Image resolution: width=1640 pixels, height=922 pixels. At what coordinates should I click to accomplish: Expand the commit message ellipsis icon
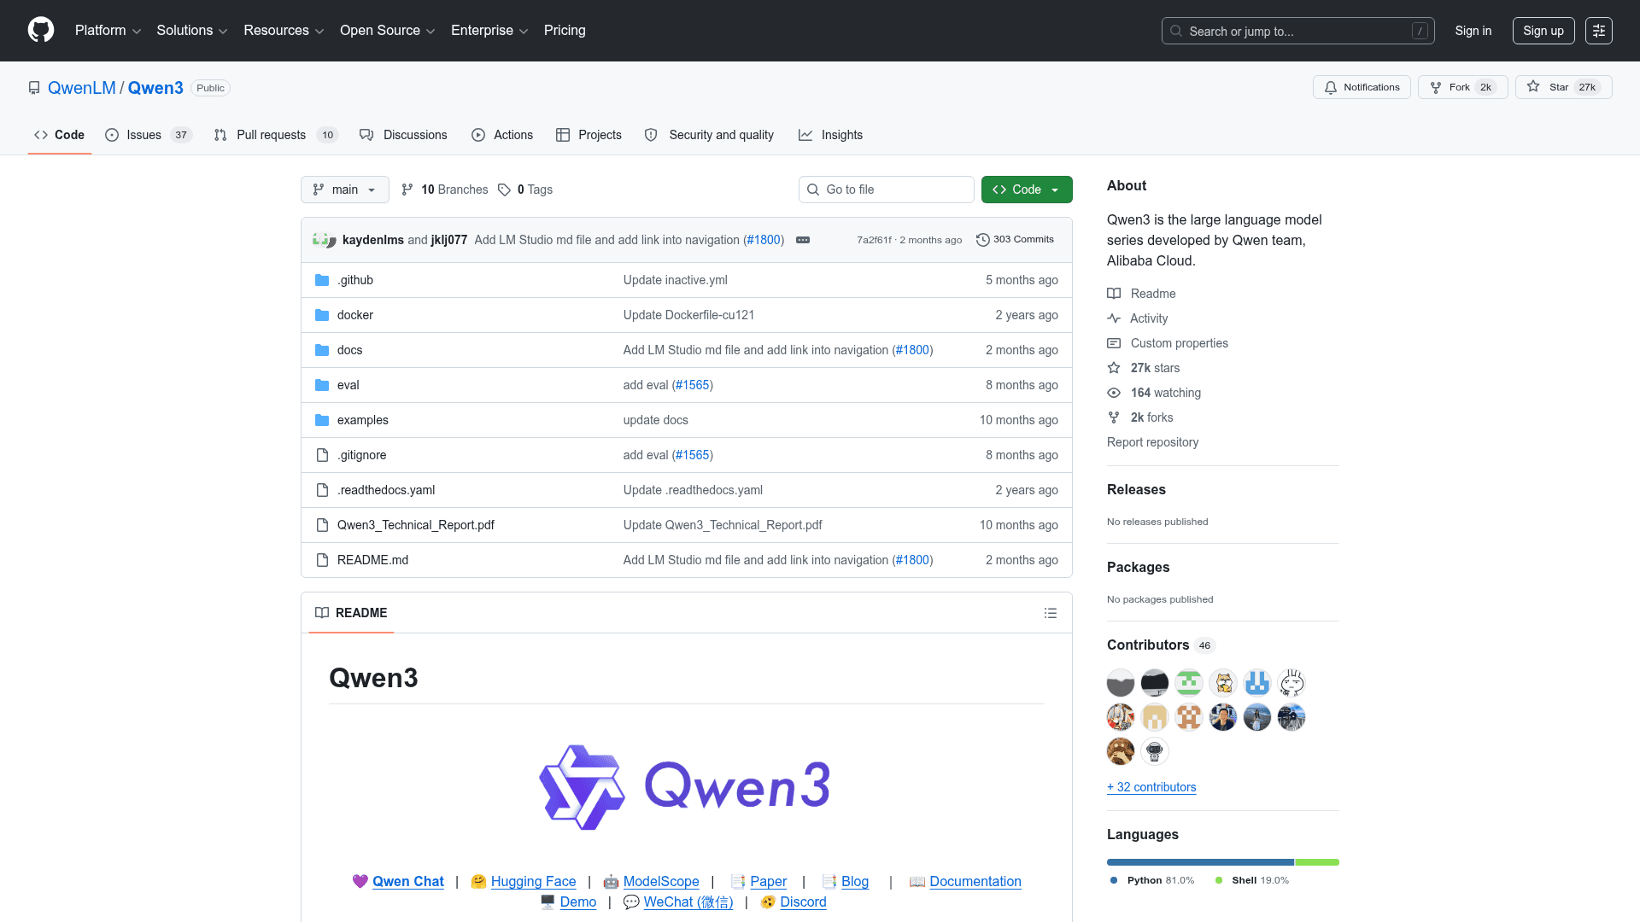[802, 240]
